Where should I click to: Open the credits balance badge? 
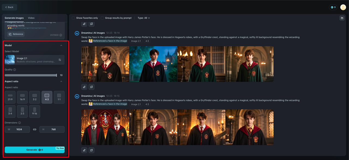(x=333, y=7)
